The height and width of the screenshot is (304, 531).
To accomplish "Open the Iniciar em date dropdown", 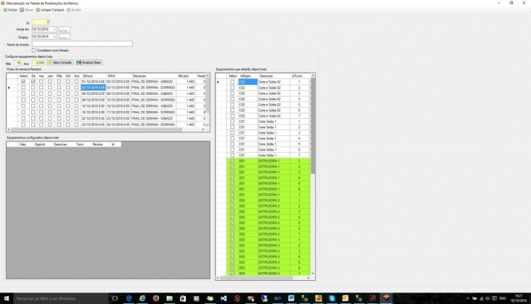I will pos(54,30).
